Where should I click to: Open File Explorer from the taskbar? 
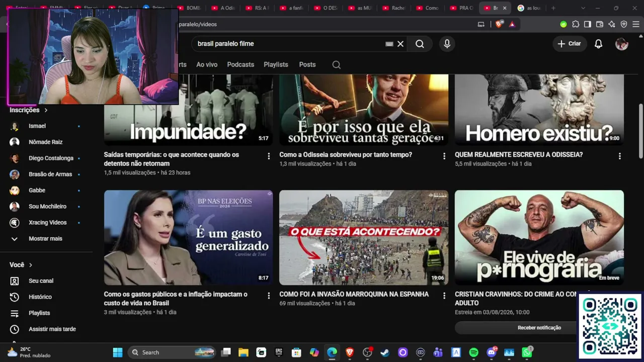coord(244,352)
